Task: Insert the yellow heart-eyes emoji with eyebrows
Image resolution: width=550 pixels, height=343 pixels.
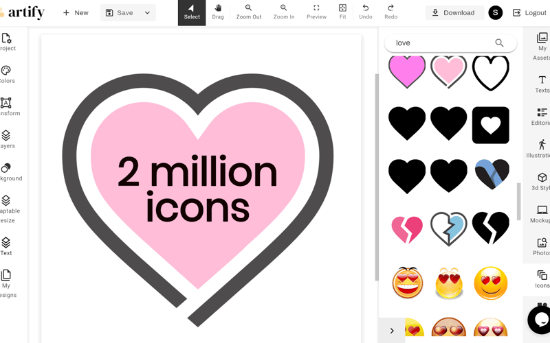Action: coord(449,283)
